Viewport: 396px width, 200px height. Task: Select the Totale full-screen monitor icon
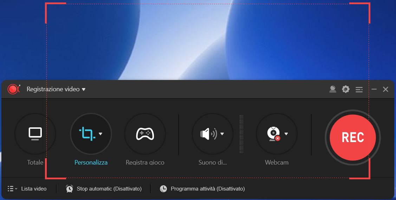[x=35, y=134]
